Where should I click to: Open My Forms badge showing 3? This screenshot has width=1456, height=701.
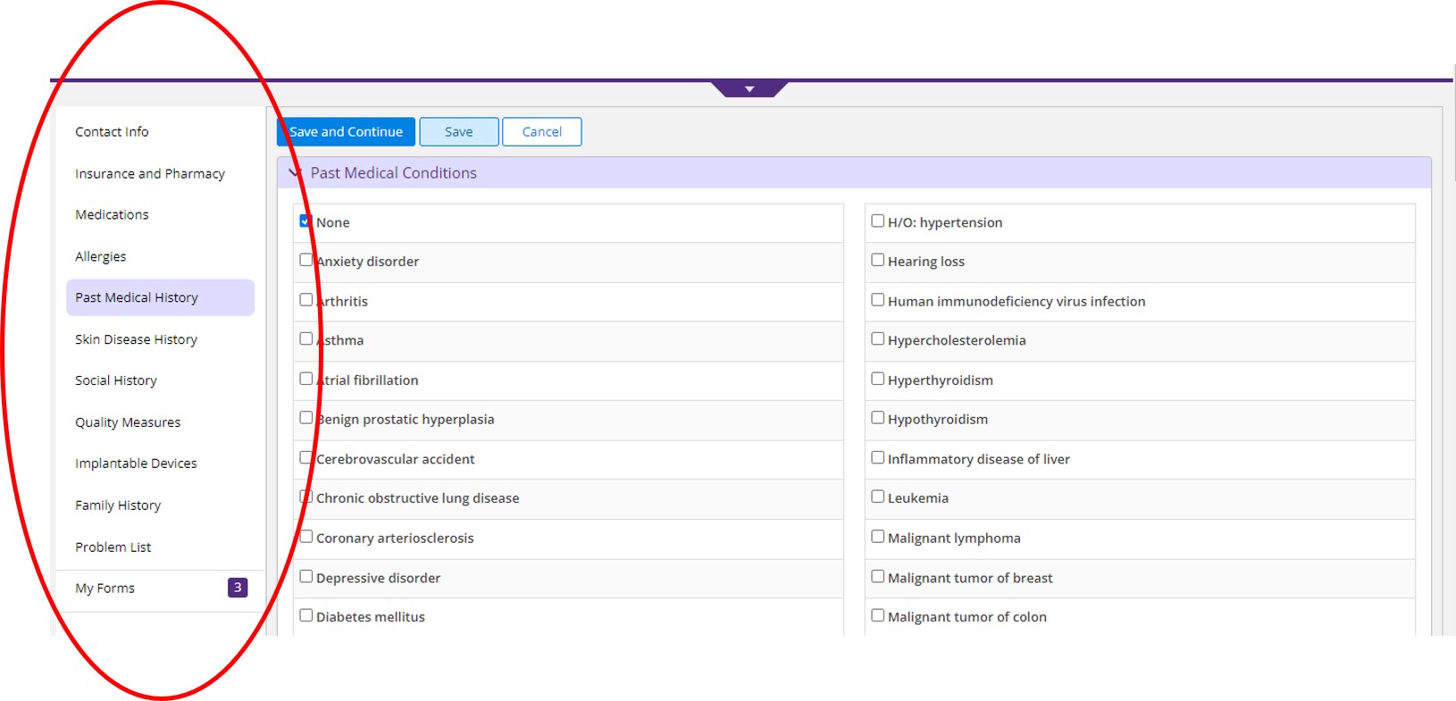point(237,588)
